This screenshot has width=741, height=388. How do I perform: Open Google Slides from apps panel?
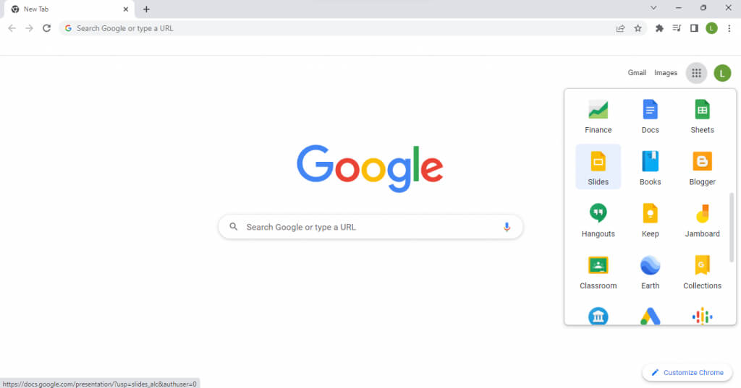coord(598,167)
